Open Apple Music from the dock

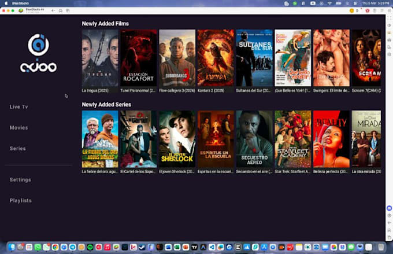[107, 247]
